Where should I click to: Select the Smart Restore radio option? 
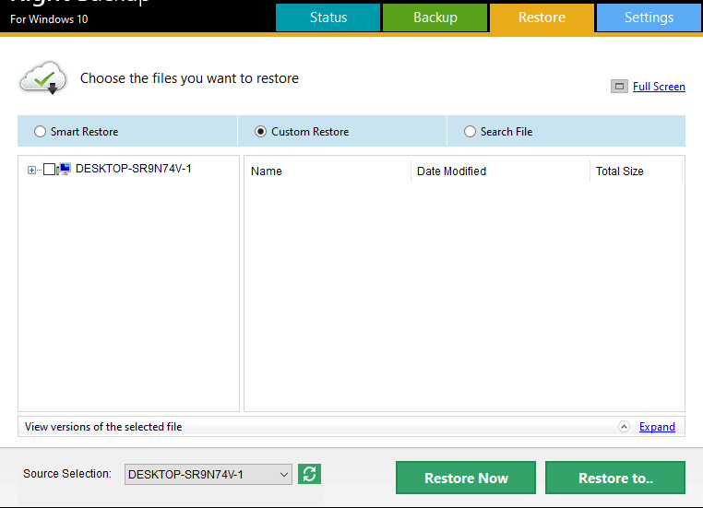tap(40, 131)
